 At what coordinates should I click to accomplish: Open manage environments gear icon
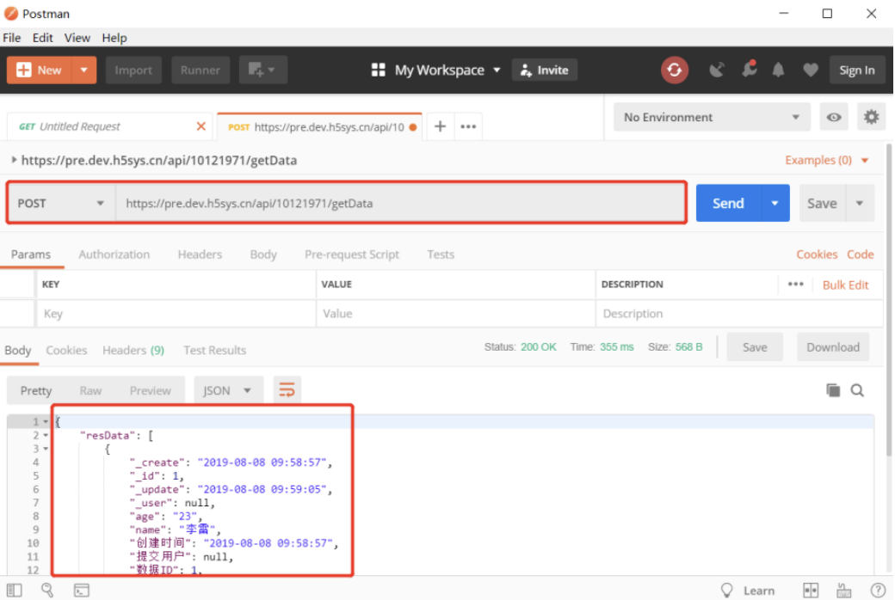[871, 117]
